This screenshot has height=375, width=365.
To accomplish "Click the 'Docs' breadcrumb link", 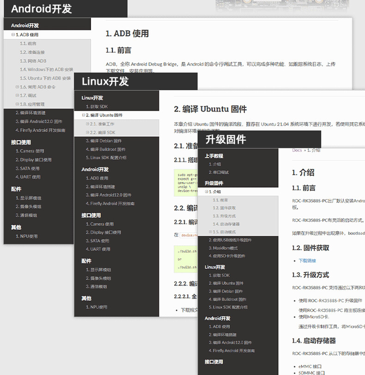I will pyautogui.click(x=297, y=150).
